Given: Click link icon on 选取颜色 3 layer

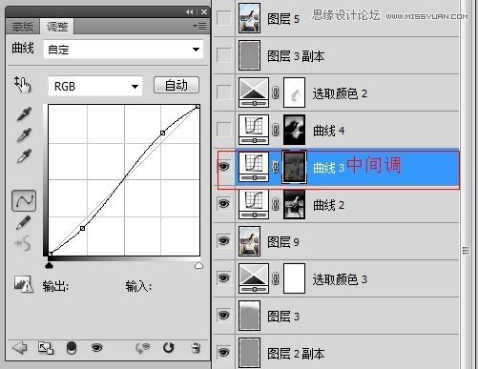Looking at the screenshot, I should tap(276, 278).
